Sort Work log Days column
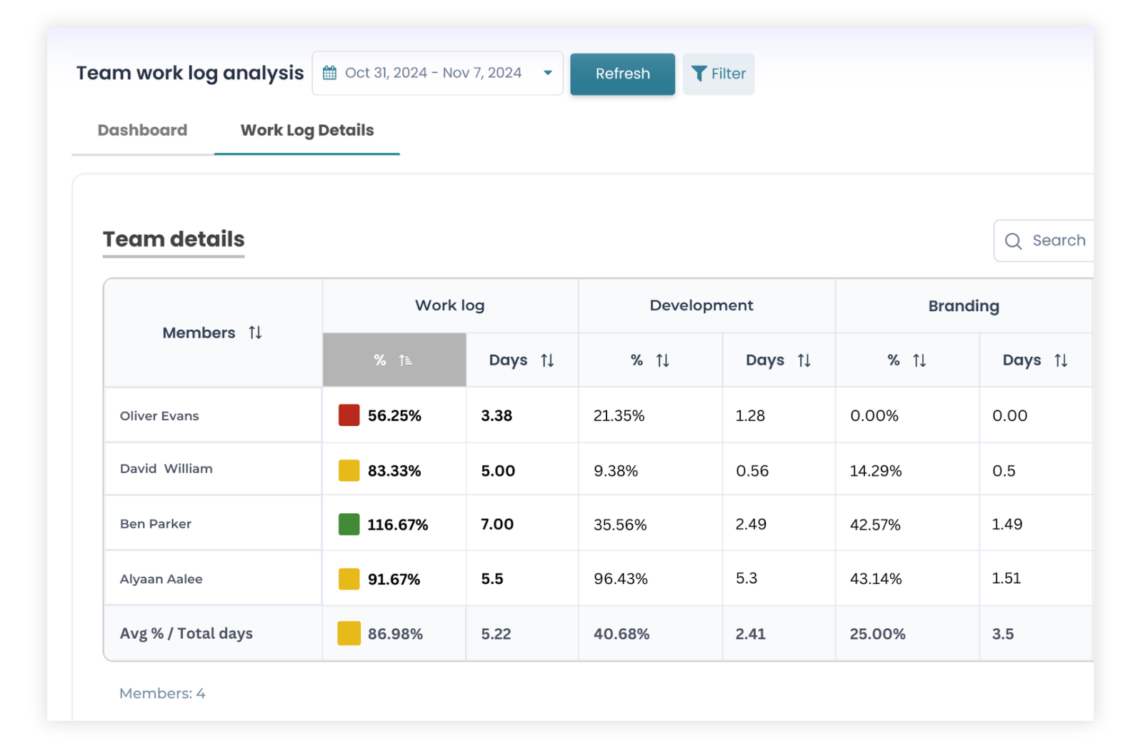 click(547, 360)
